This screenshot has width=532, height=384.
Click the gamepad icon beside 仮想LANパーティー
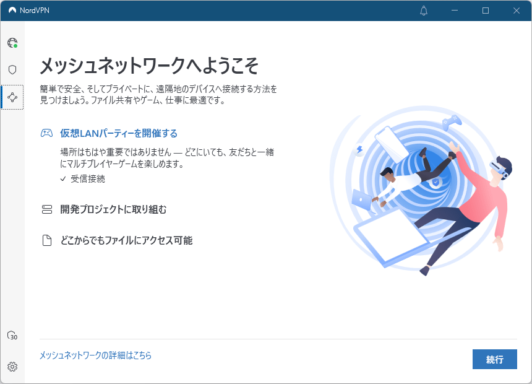[x=47, y=133]
